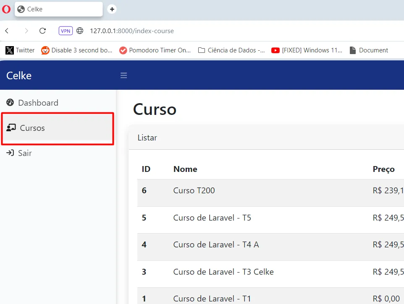Open Dashboard in the sidebar menu
The image size is (404, 304).
[38, 103]
